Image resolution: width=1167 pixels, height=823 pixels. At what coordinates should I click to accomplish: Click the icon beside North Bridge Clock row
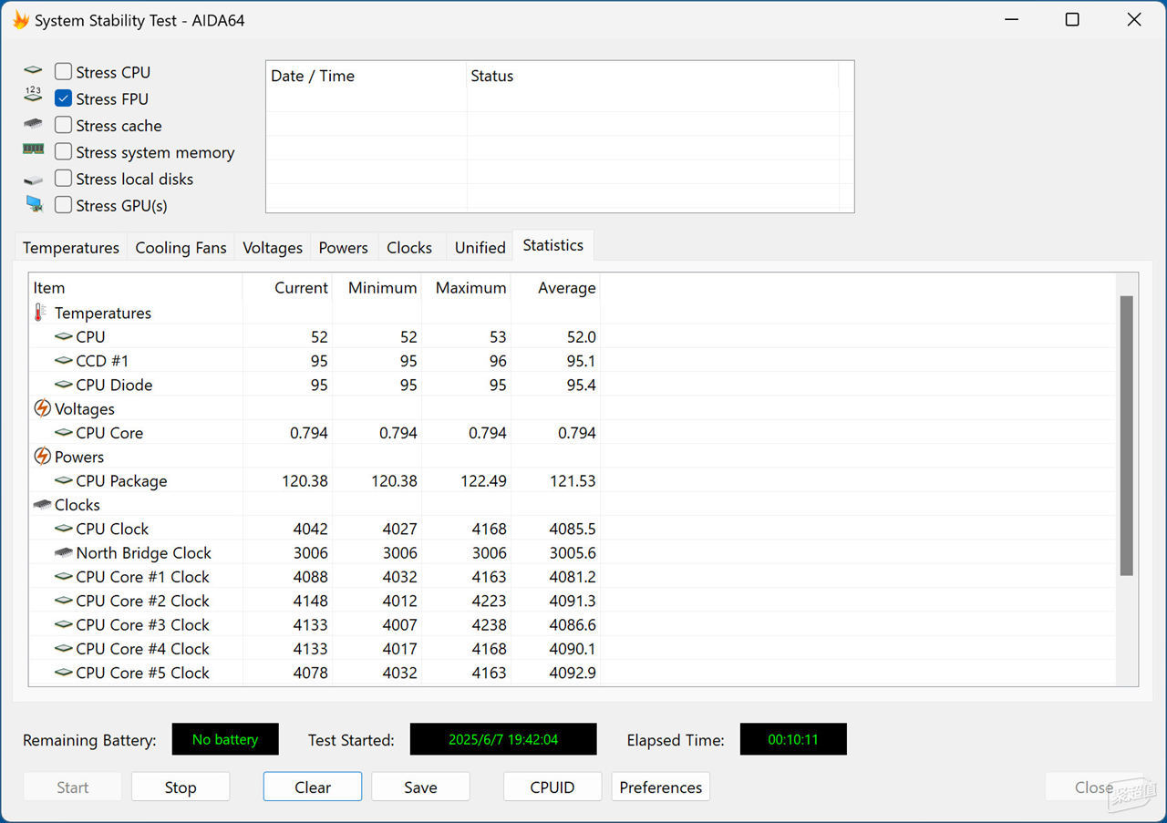[x=64, y=552]
